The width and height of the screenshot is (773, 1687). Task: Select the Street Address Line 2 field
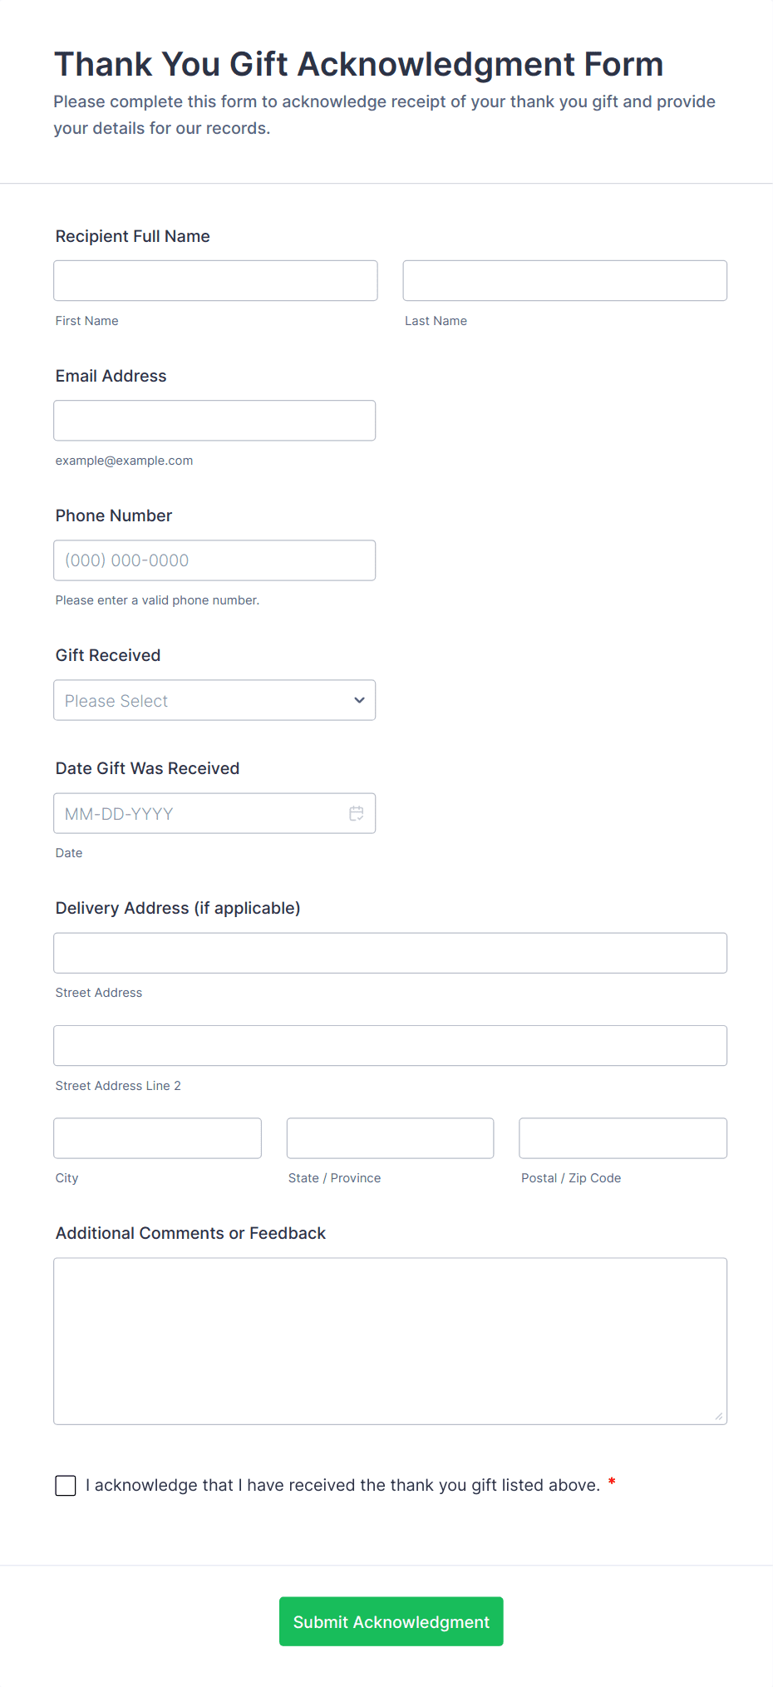coord(390,1045)
